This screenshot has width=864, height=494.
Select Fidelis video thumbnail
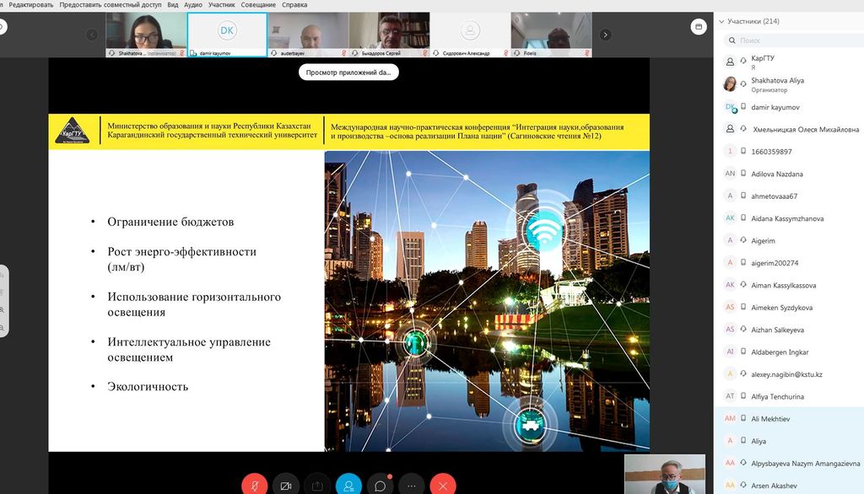click(551, 35)
